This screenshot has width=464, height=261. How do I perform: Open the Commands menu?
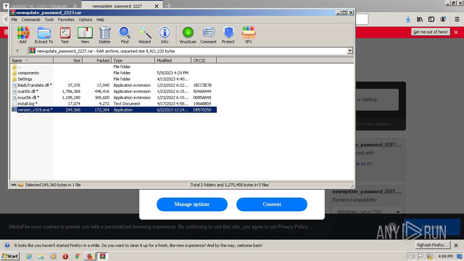(x=31, y=20)
